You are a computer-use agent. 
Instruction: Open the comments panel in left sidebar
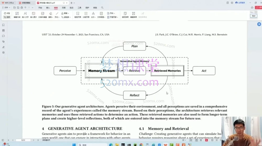pos(3,36)
